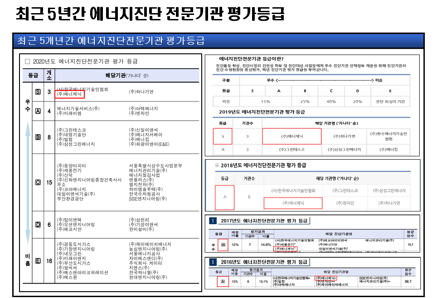437x298 pixels.
Task: Click (주)에너제닉 in the 2016 table
Action: [x=326, y=278]
